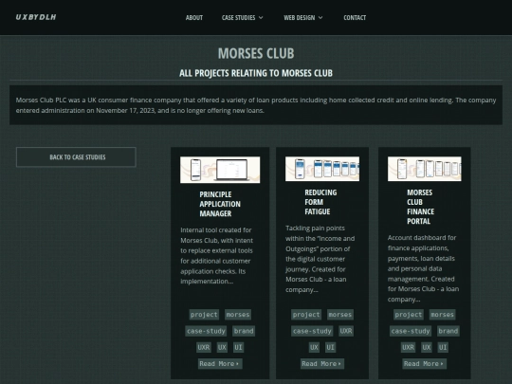The height and width of the screenshot is (384, 512).
Task: Go to the Contact page
Action: click(355, 18)
